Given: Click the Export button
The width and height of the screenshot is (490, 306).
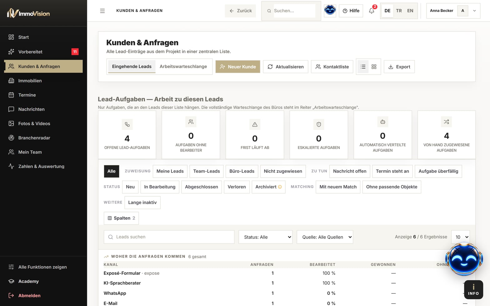Looking at the screenshot, I should pos(399,67).
